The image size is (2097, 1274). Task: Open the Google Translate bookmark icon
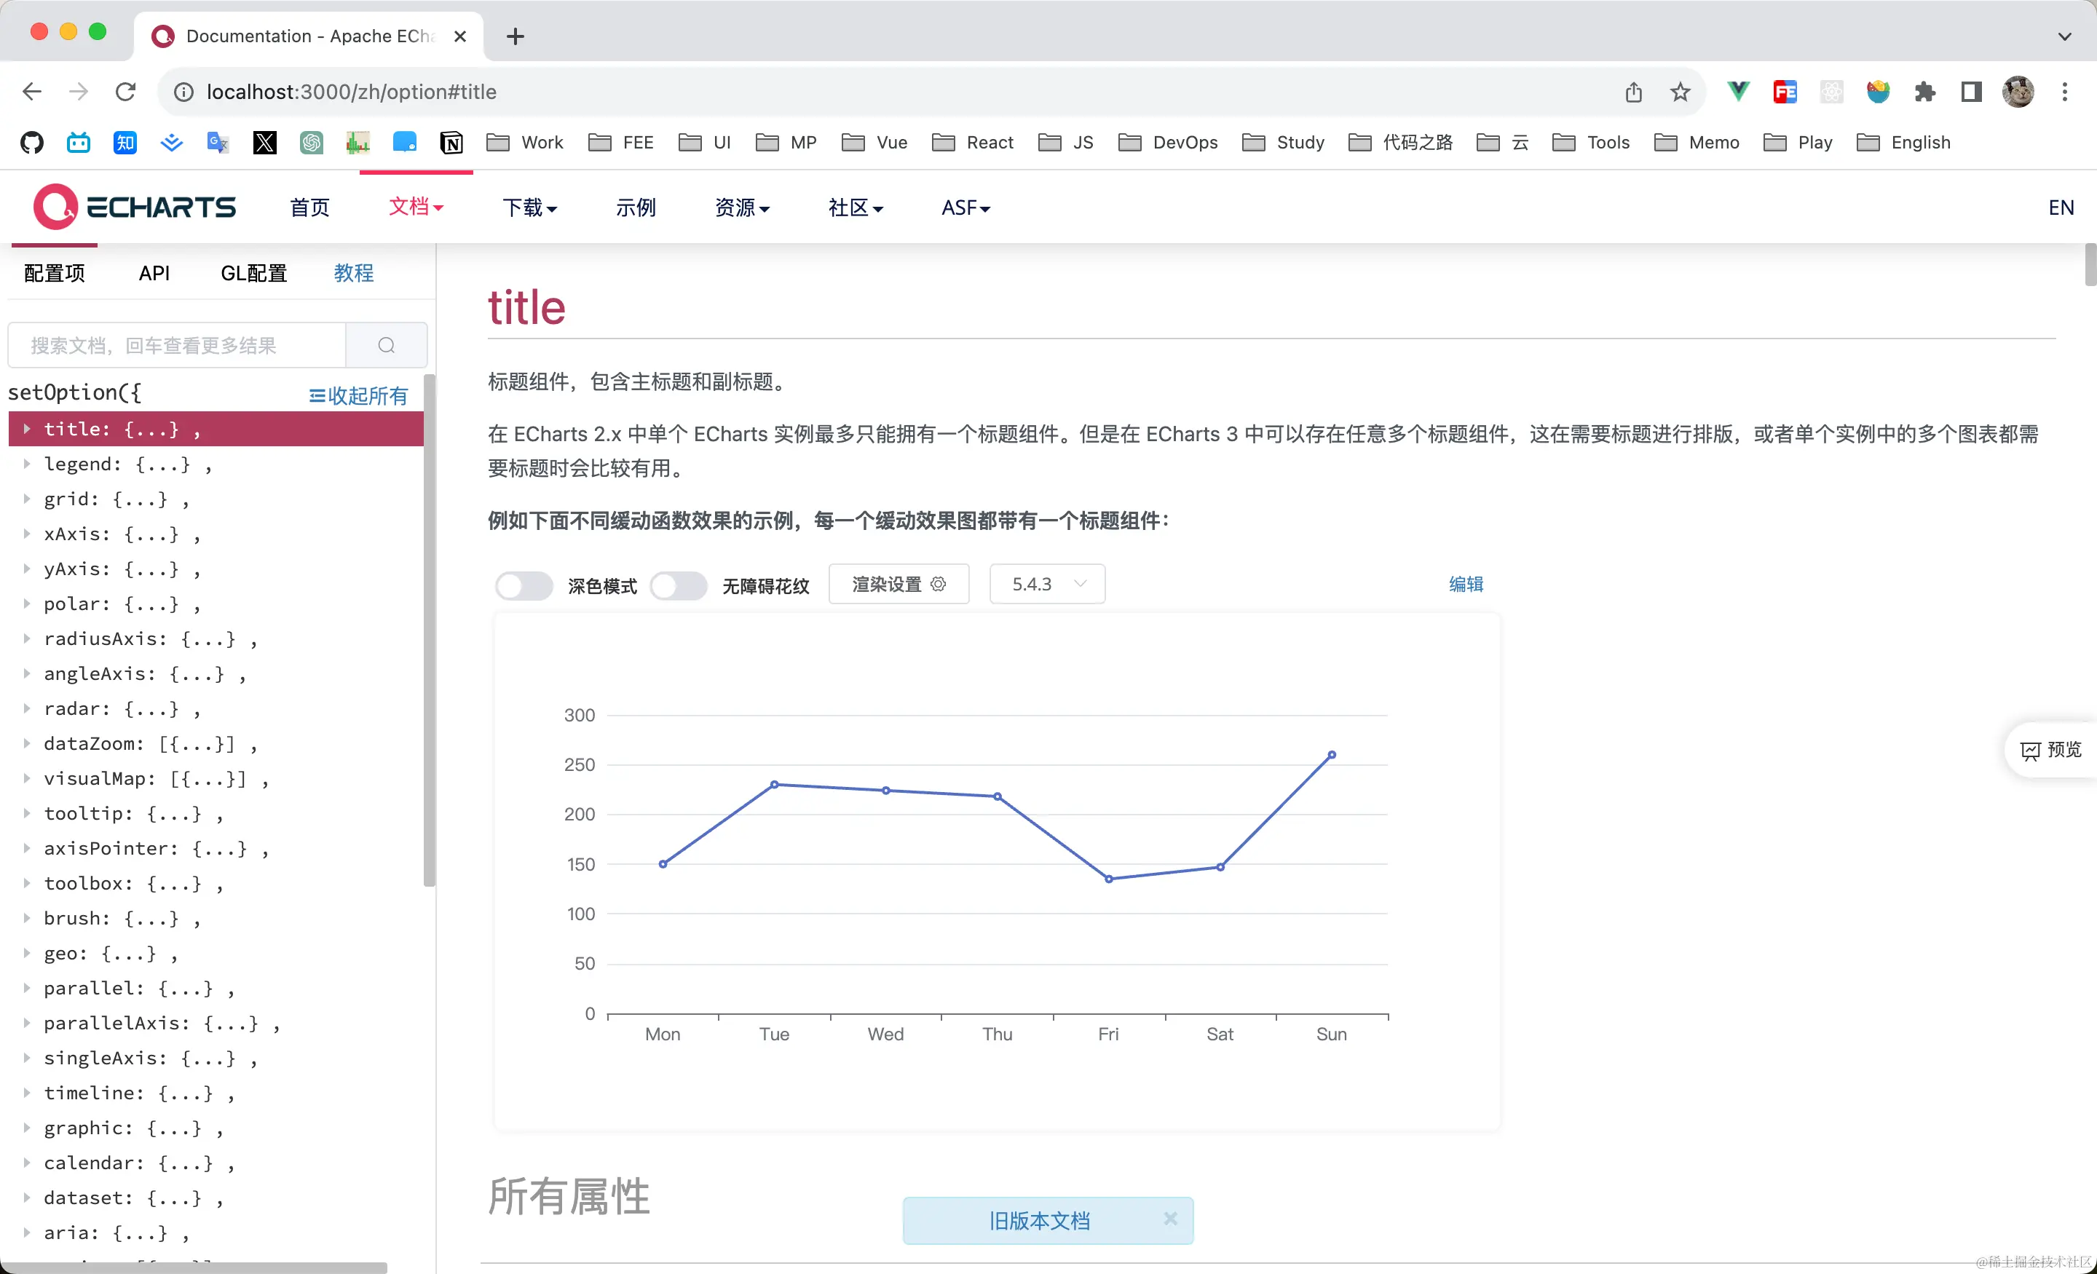pyautogui.click(x=218, y=142)
